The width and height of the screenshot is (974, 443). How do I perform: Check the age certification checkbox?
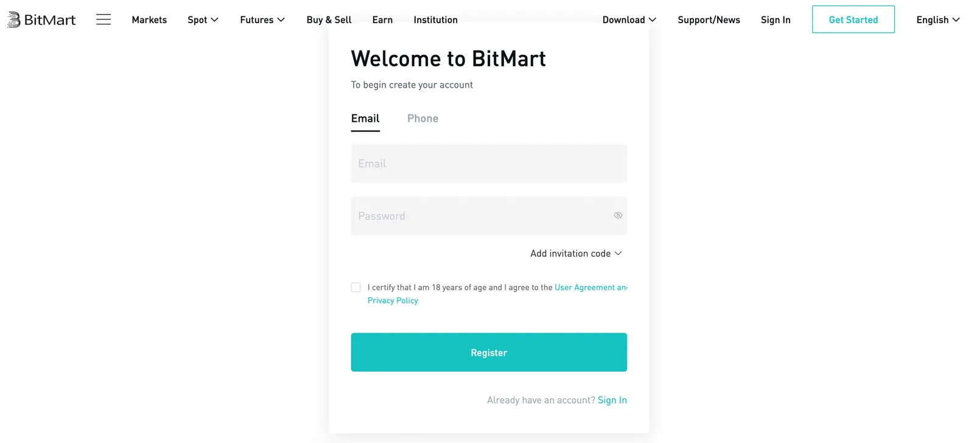pos(356,287)
